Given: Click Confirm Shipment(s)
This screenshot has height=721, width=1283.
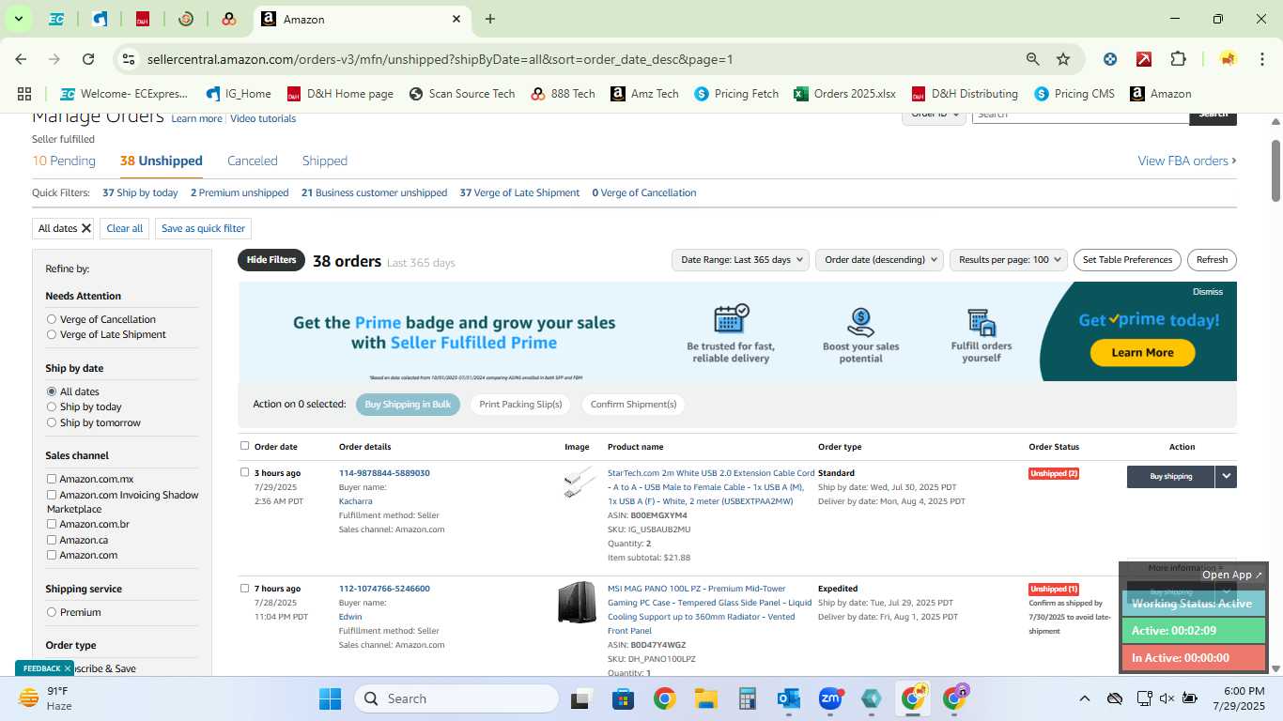Looking at the screenshot, I should click(x=633, y=405).
